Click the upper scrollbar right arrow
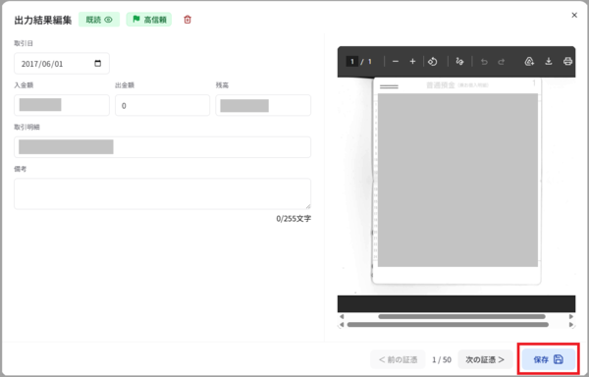Image resolution: width=589 pixels, height=377 pixels. tap(571, 316)
